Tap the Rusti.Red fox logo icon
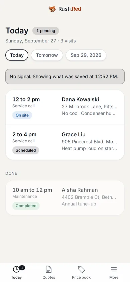The width and height of the screenshot is (130, 282). pyautogui.click(x=52, y=9)
